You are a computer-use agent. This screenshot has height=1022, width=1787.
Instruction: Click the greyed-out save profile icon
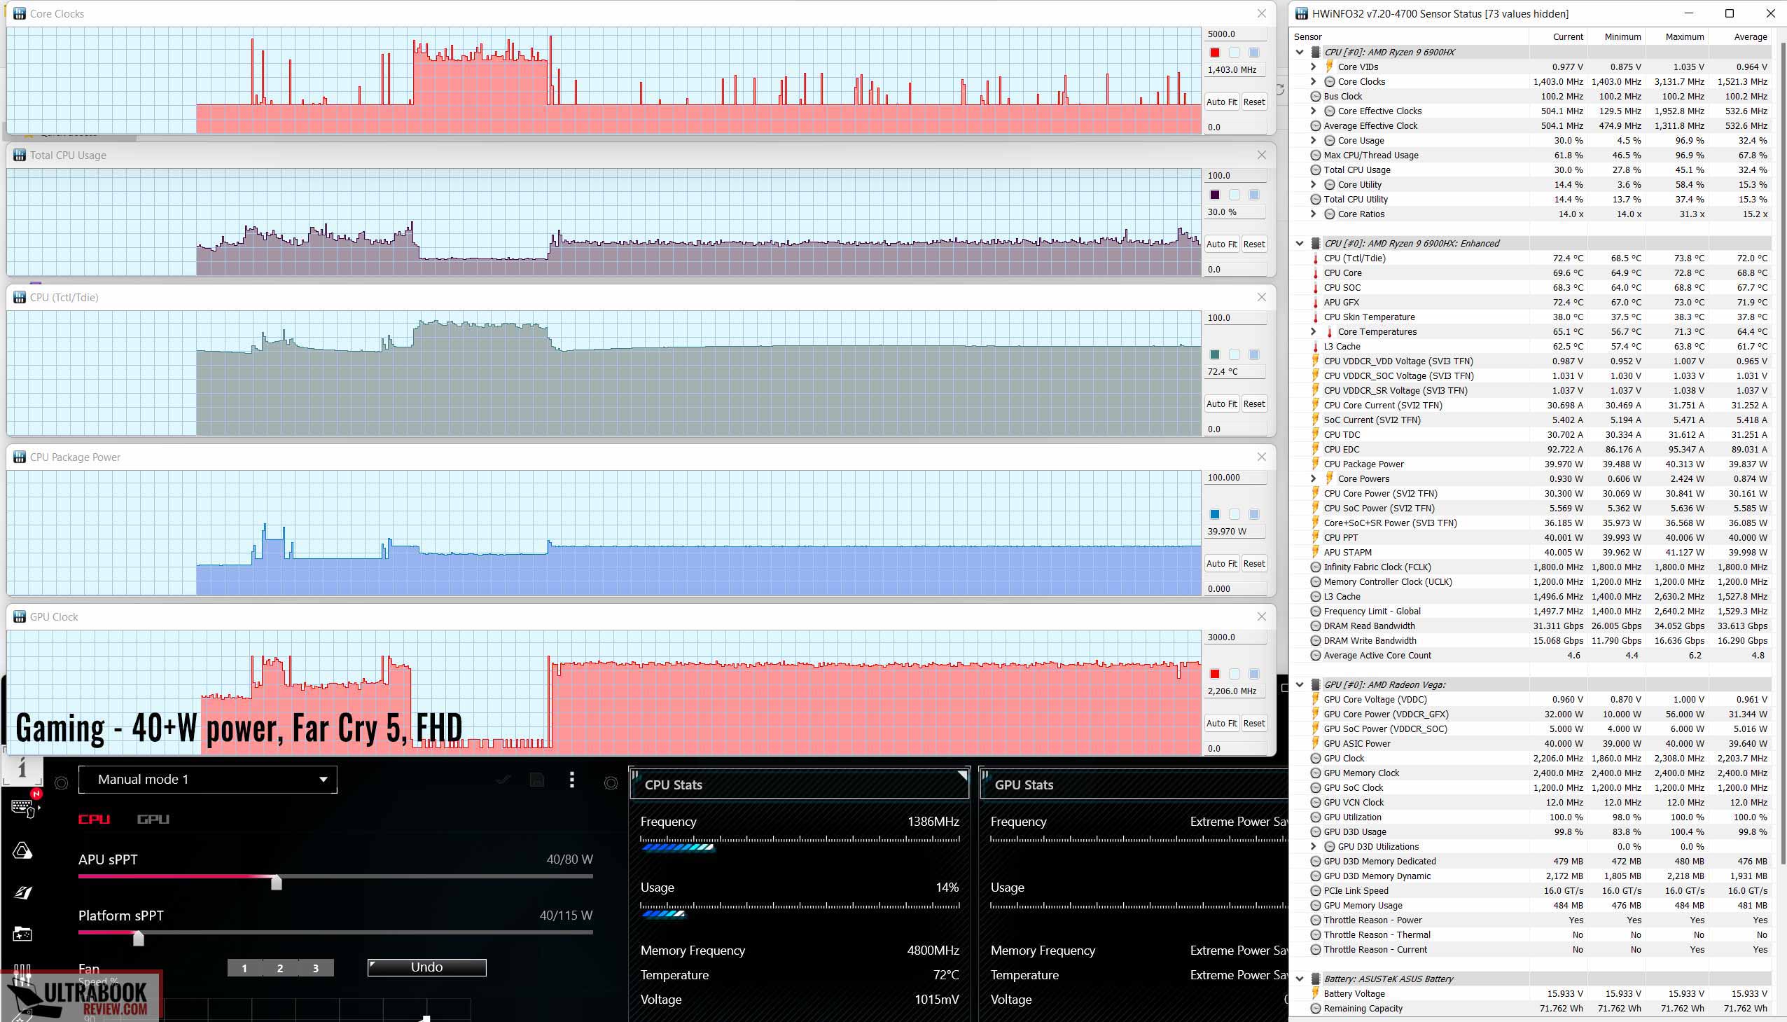[x=537, y=779]
